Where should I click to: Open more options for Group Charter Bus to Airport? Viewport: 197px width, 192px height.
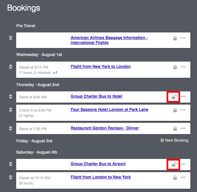pyautogui.click(x=183, y=164)
